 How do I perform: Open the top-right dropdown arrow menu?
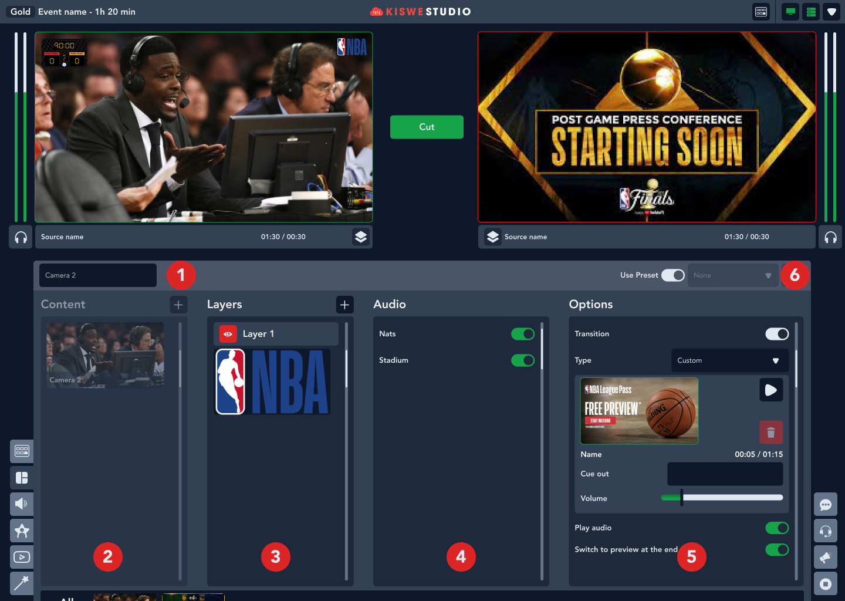[832, 12]
